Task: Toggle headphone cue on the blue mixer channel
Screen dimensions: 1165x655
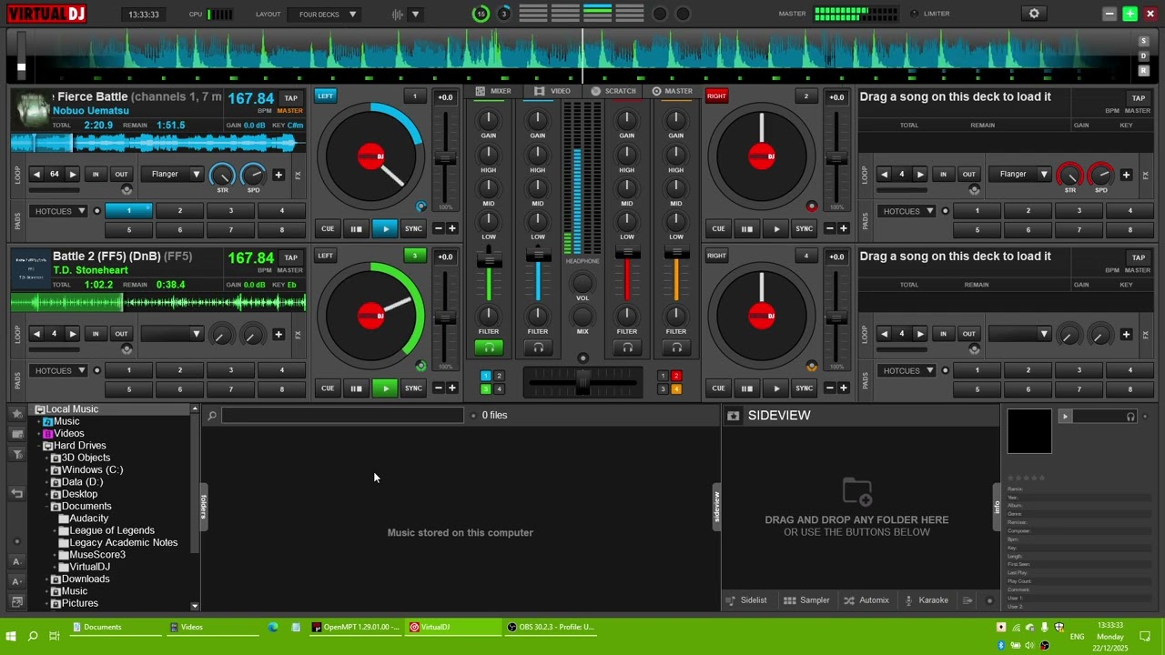Action: click(538, 348)
